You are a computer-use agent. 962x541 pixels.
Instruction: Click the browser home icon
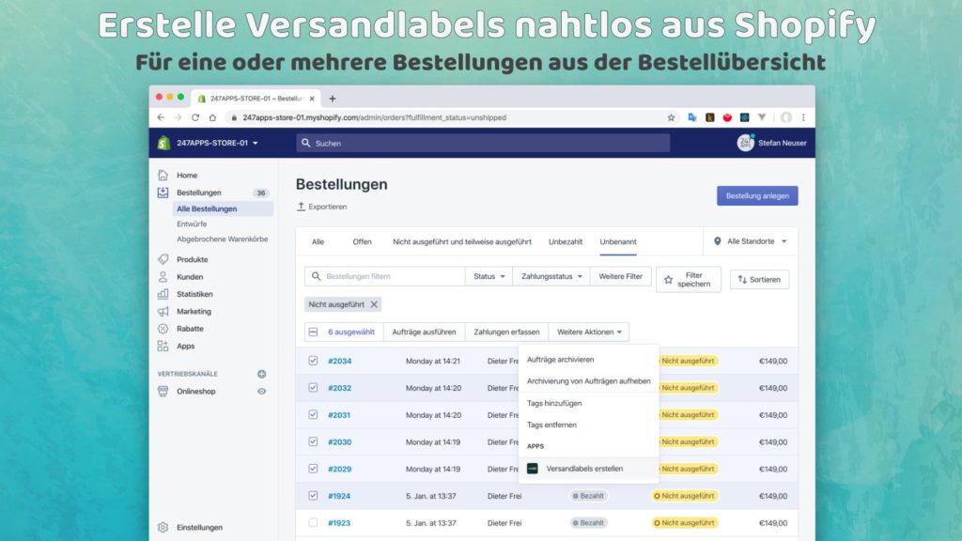click(212, 117)
